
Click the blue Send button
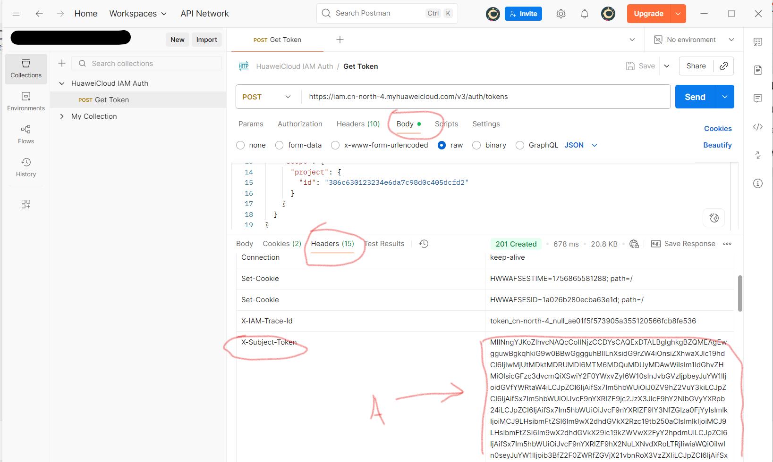point(695,97)
